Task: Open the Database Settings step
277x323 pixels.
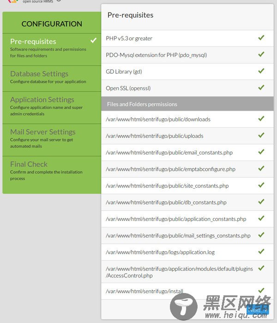Action: coord(52,79)
